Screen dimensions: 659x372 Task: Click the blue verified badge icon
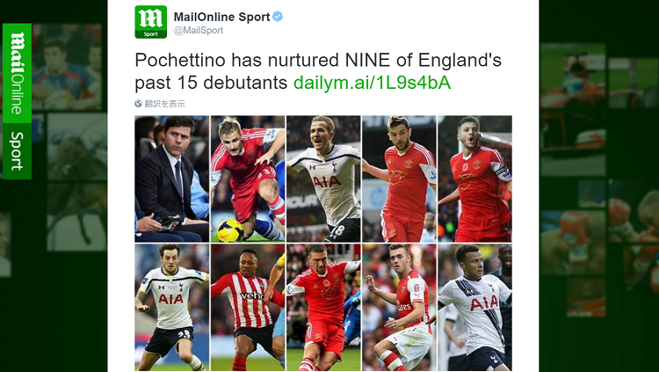tap(278, 17)
